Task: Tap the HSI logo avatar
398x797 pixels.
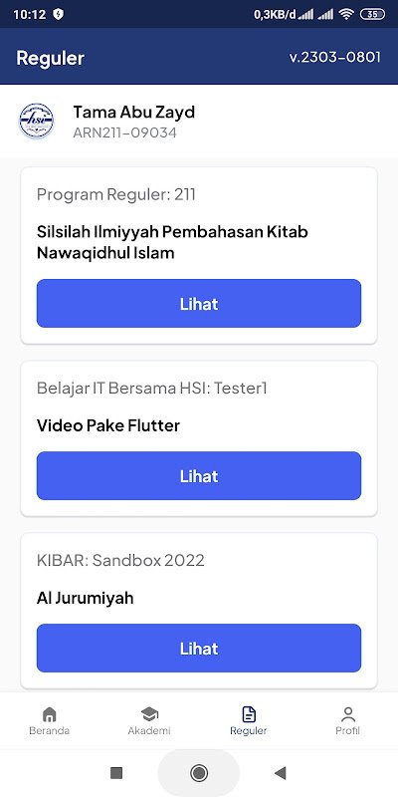Action: [36, 121]
